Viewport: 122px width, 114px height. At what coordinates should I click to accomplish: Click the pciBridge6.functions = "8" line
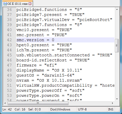tap(49, 10)
